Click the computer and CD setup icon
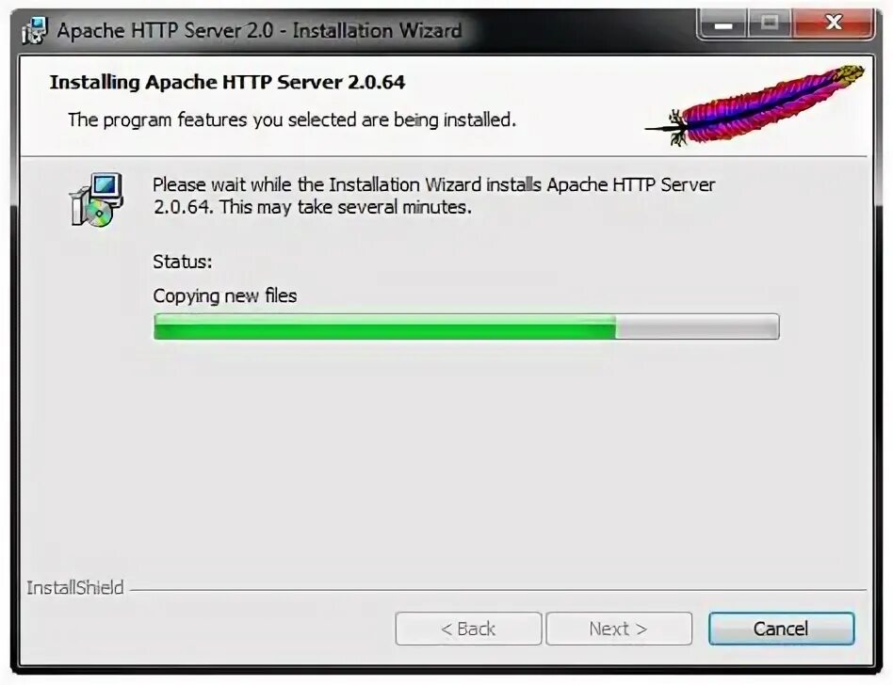This screenshot has height=685, width=893. coord(96,199)
